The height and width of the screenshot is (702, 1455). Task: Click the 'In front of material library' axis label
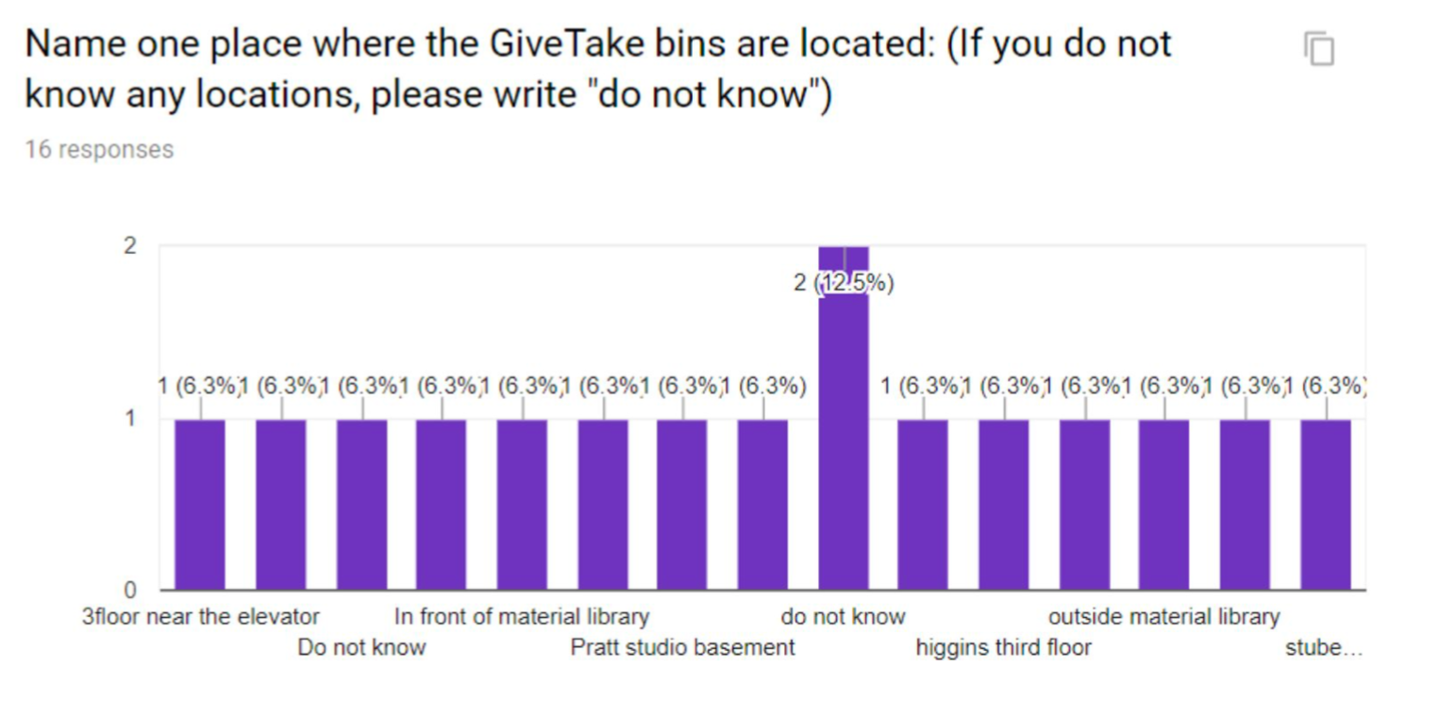(x=522, y=617)
